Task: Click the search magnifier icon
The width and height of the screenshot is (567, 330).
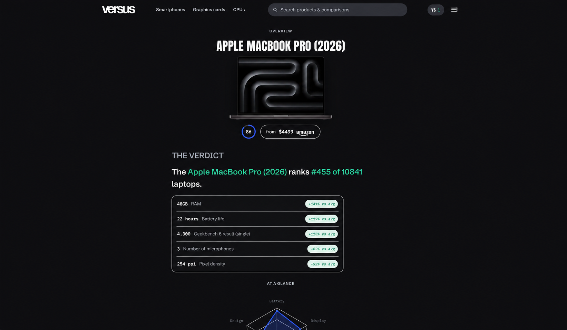Action: coord(275,10)
